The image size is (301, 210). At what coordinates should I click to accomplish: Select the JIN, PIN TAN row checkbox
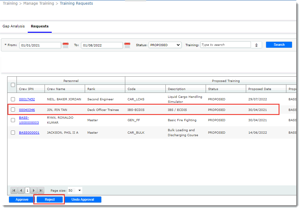(13, 110)
